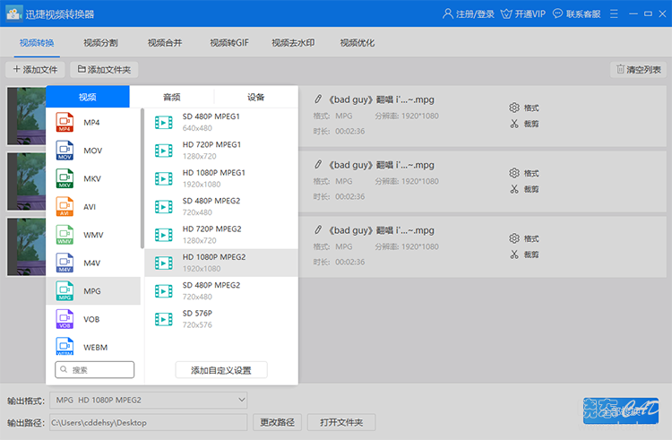The image size is (672, 440).
Task: Select the WEBM format icon
Action: tap(65, 347)
